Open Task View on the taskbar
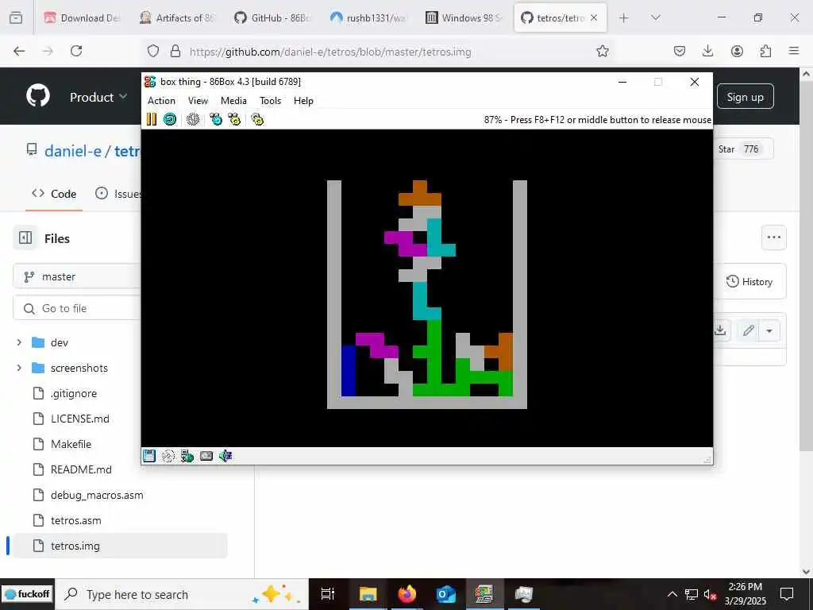The image size is (813, 610). point(328,594)
